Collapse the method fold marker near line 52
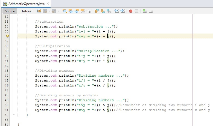Viewport: 213px width, 126px height. click(13, 115)
